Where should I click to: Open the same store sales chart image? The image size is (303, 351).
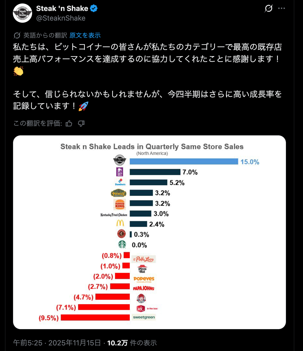(149, 232)
